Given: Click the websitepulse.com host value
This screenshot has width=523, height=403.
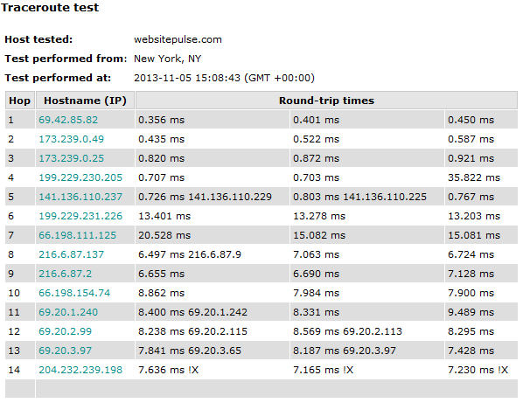Looking at the screenshot, I should pyautogui.click(x=178, y=39).
